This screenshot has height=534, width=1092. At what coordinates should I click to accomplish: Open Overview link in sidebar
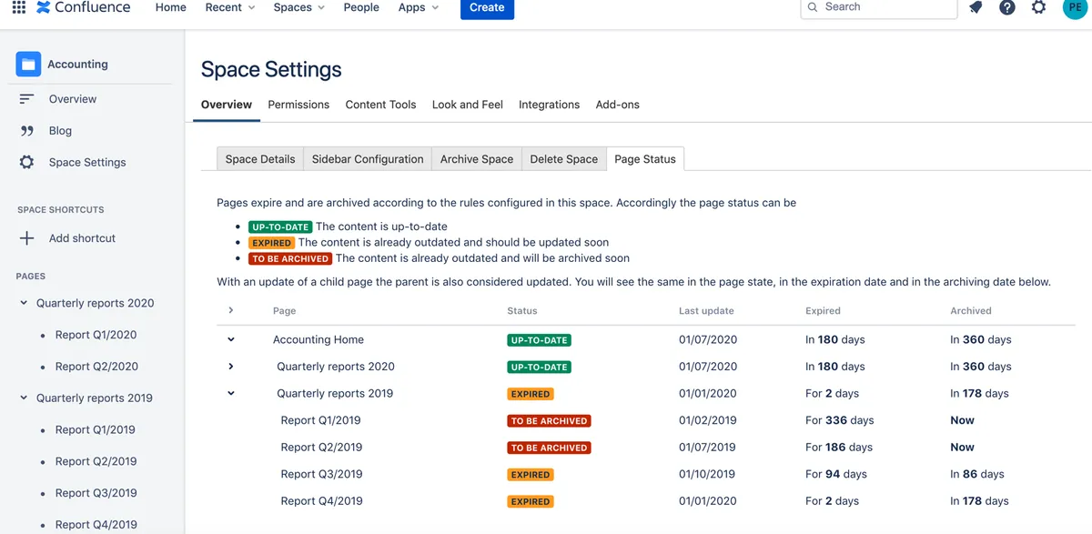click(x=73, y=99)
